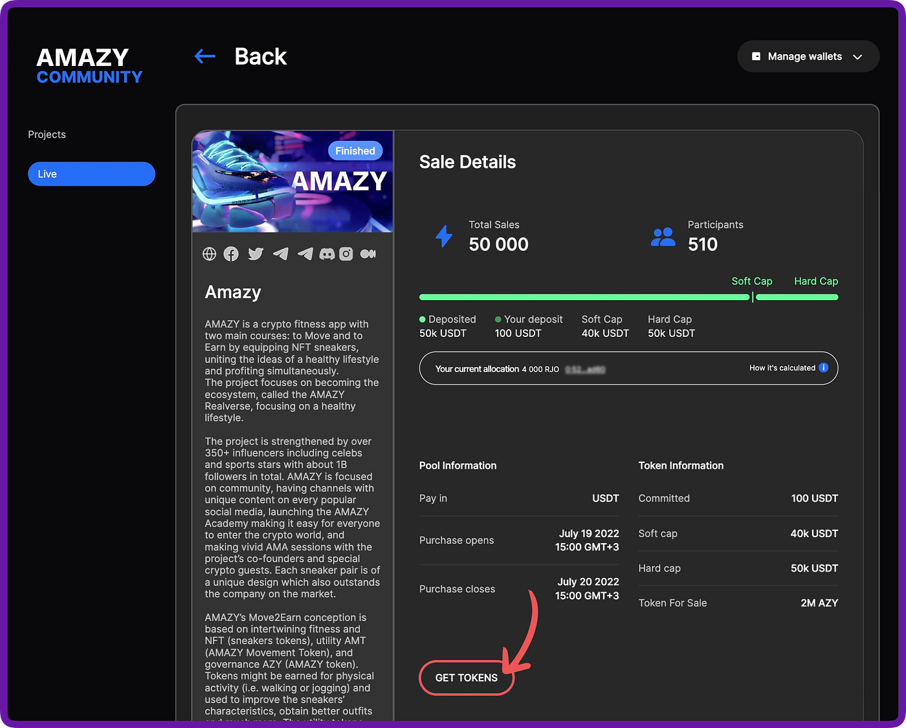This screenshot has width=906, height=728.
Task: Click the Hard Cap label above progress bar
Action: 816,281
